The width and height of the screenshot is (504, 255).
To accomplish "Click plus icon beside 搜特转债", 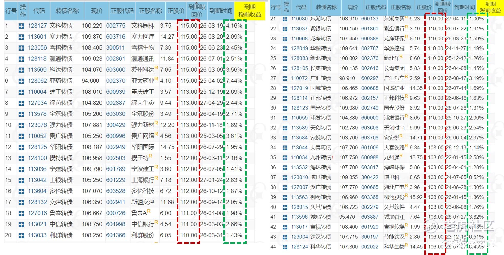I will [21, 158].
